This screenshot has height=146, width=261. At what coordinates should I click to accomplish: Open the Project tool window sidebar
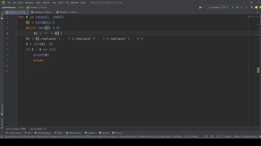(x=2, y=15)
